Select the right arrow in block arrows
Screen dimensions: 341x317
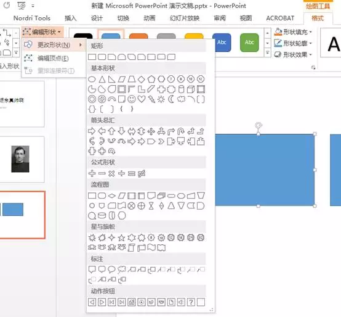click(x=92, y=131)
